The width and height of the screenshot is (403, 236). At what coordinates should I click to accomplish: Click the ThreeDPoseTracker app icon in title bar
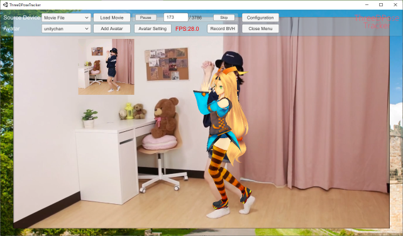[5, 4]
